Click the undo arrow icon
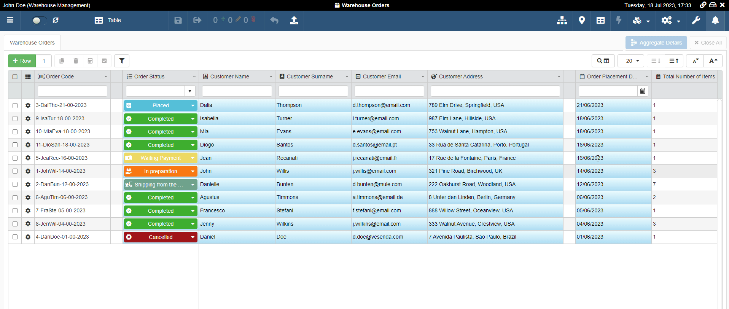 [x=274, y=20]
